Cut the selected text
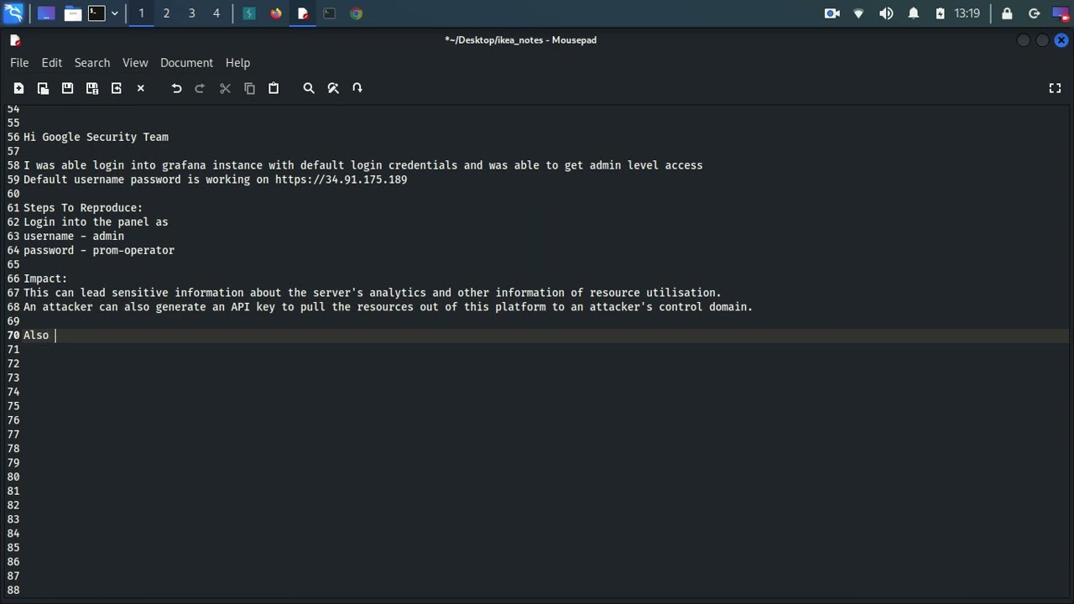This screenshot has height=604, width=1074. coord(225,88)
